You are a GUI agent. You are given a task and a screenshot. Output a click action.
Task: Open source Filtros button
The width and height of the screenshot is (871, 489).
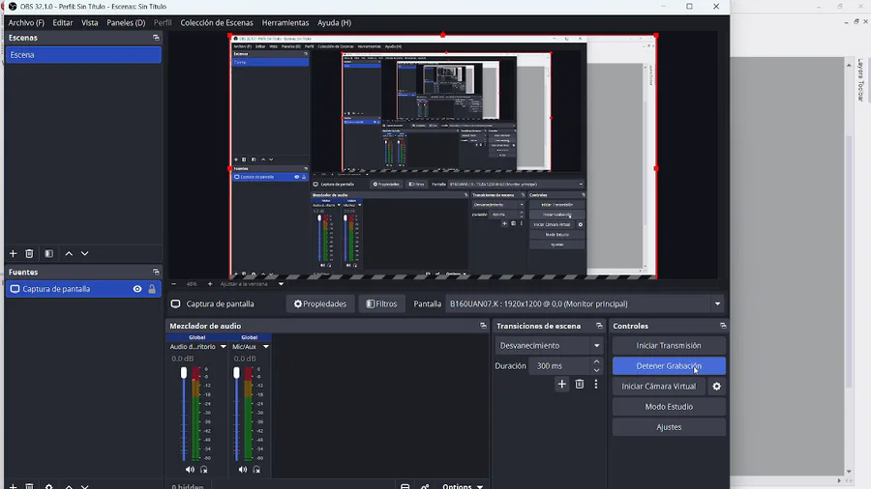[381, 303]
